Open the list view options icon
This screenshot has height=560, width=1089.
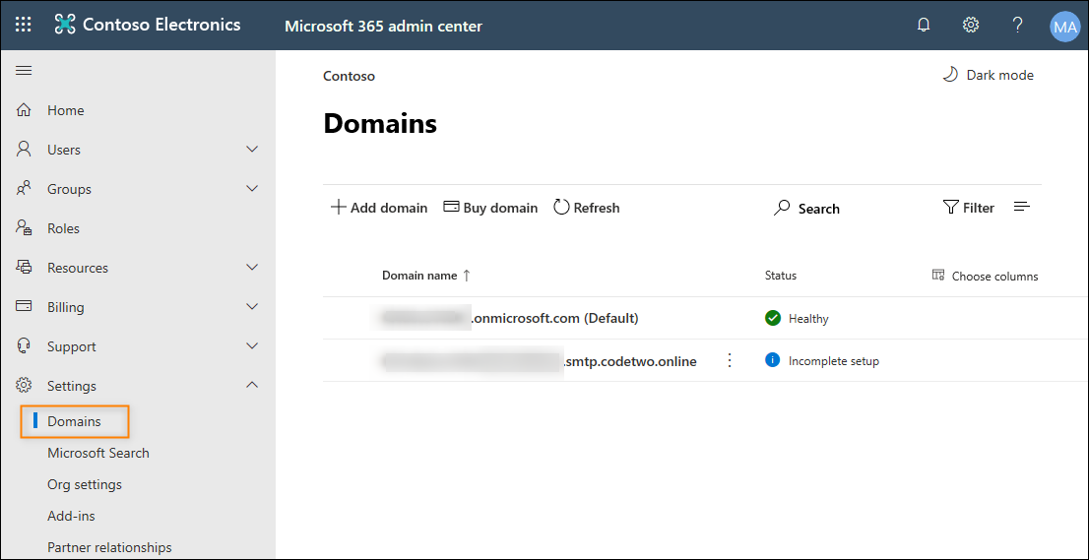(1022, 207)
